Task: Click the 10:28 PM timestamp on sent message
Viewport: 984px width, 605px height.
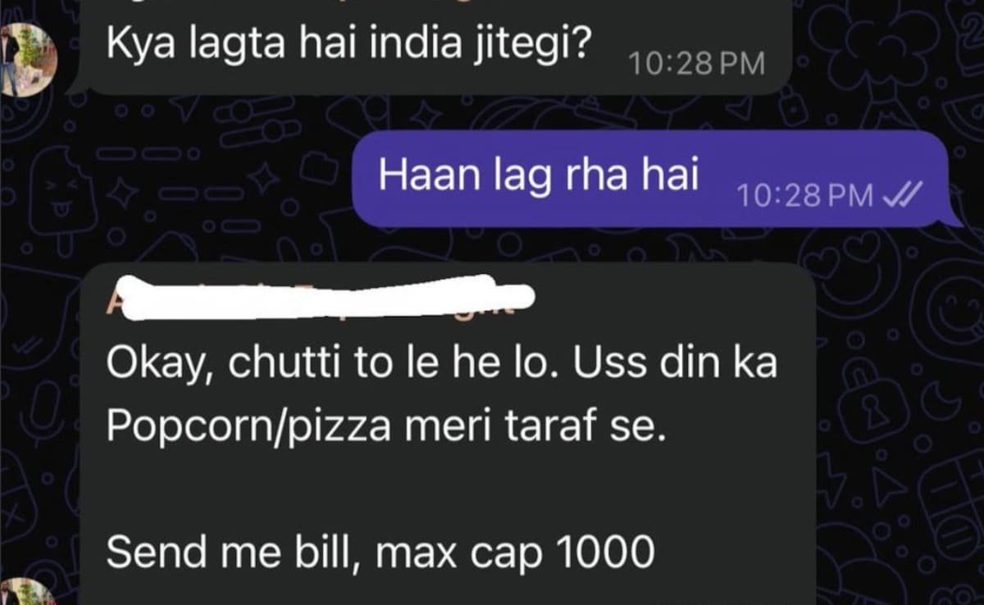Action: [x=804, y=196]
